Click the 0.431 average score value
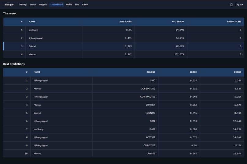247x164 pixels. pyautogui.click(x=128, y=38)
